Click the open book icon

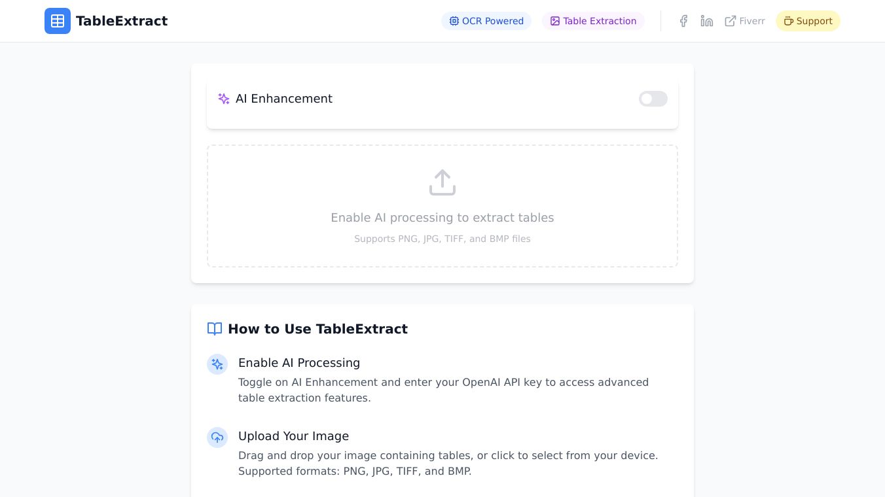pyautogui.click(x=215, y=329)
